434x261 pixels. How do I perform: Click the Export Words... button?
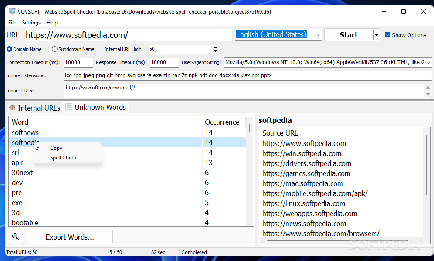[x=70, y=237]
